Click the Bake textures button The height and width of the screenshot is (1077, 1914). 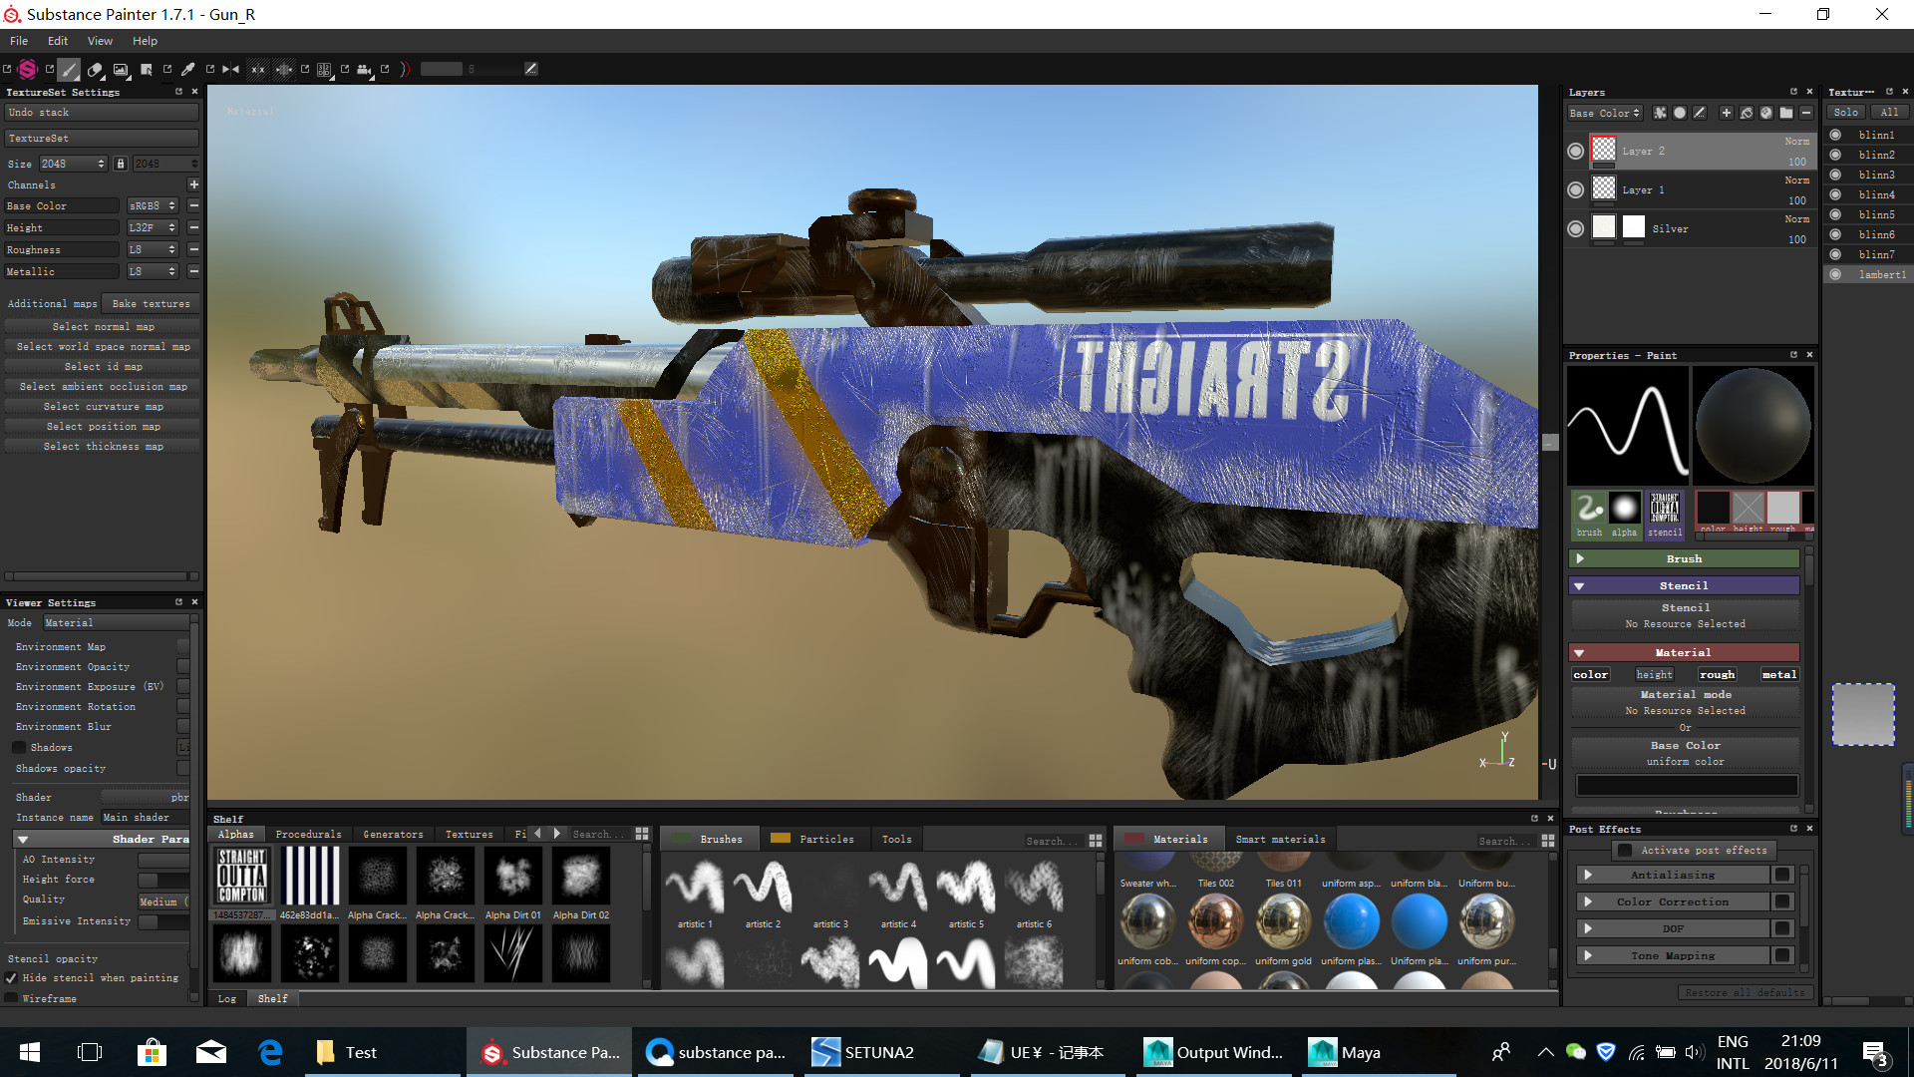pyautogui.click(x=151, y=303)
